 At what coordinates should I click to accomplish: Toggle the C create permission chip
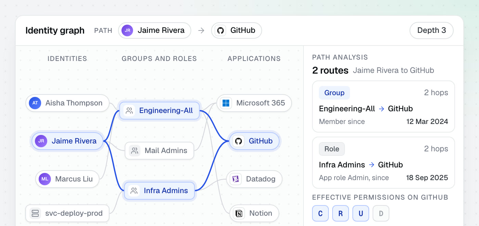coord(321,214)
